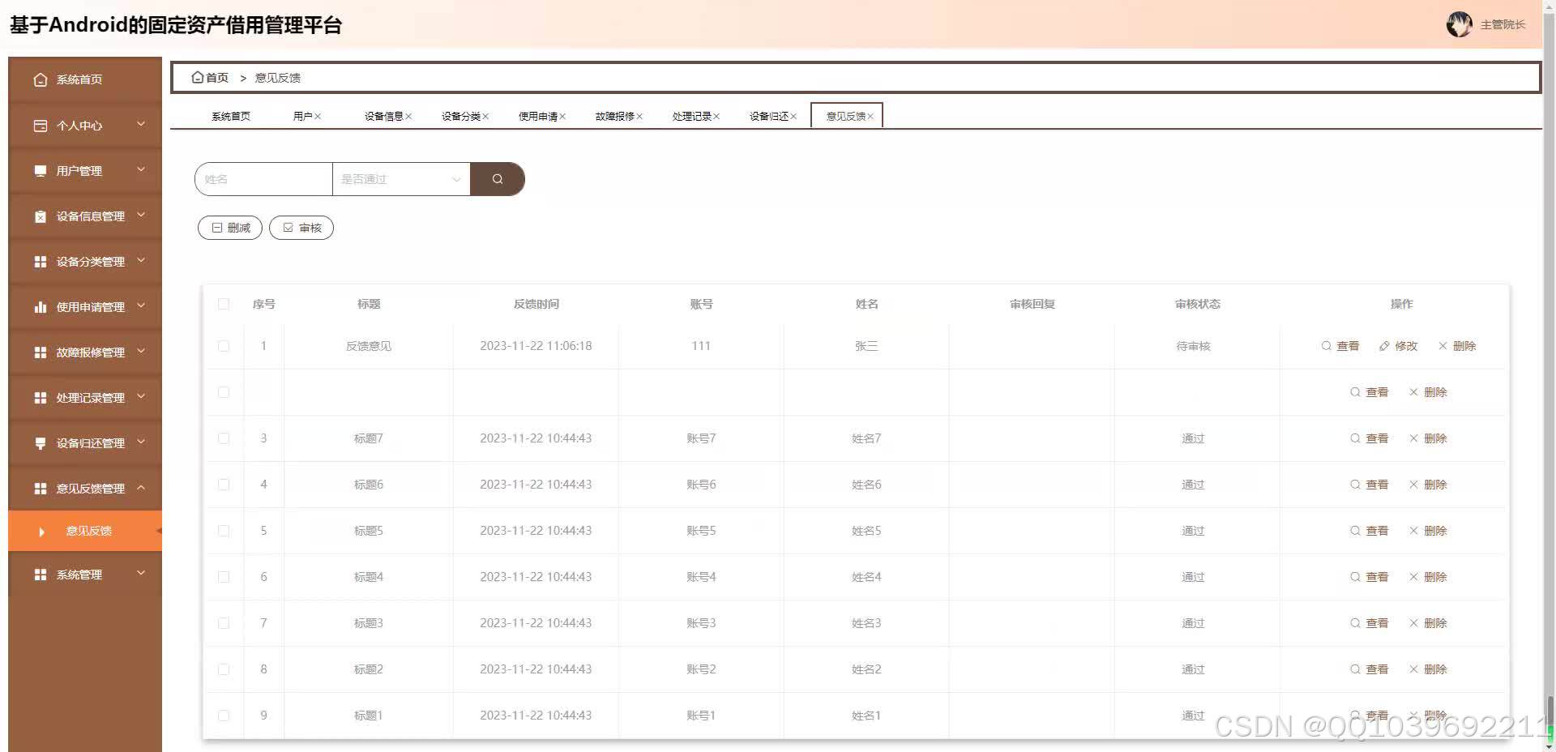Screen dimensions: 1556x752
Task: Expand 故障报修管理 menu chevron
Action: coord(141,351)
